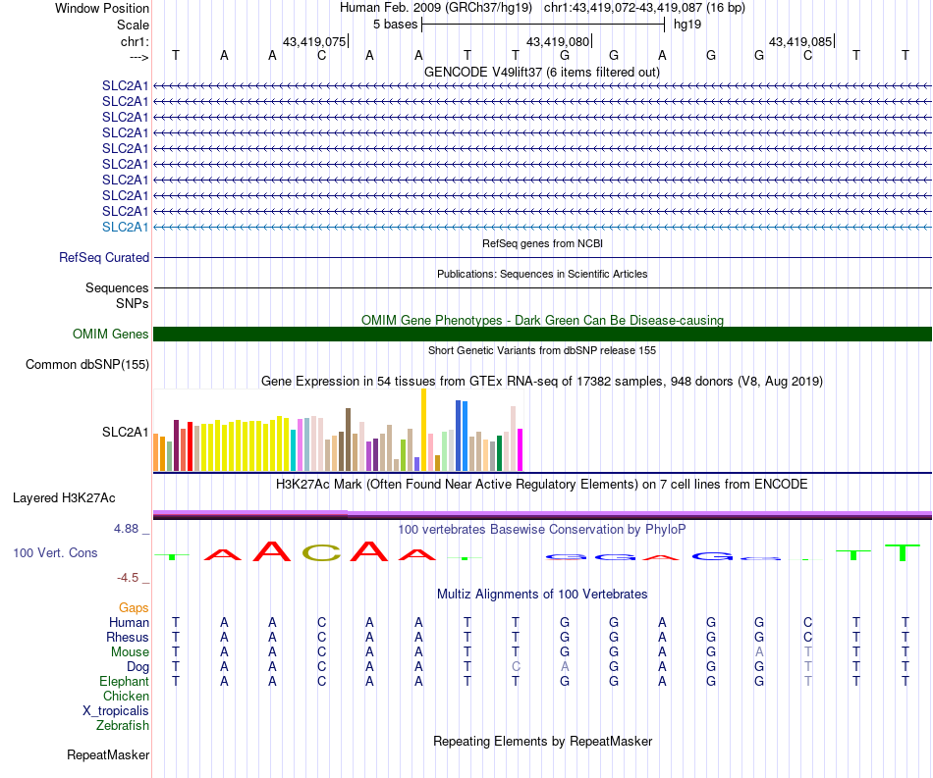Click the orange Gaps label
The width and height of the screenshot is (933, 778).
tap(134, 607)
